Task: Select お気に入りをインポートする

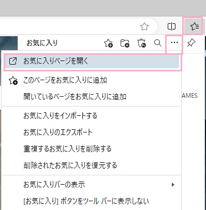Action: [x=92, y=116]
